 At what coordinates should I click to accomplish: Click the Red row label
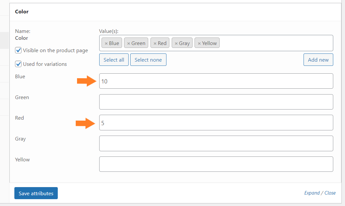tap(19, 118)
